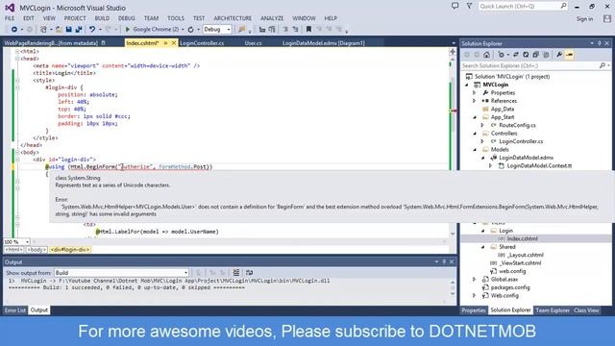
Task: Open the DEBUG menu
Action: tap(126, 18)
